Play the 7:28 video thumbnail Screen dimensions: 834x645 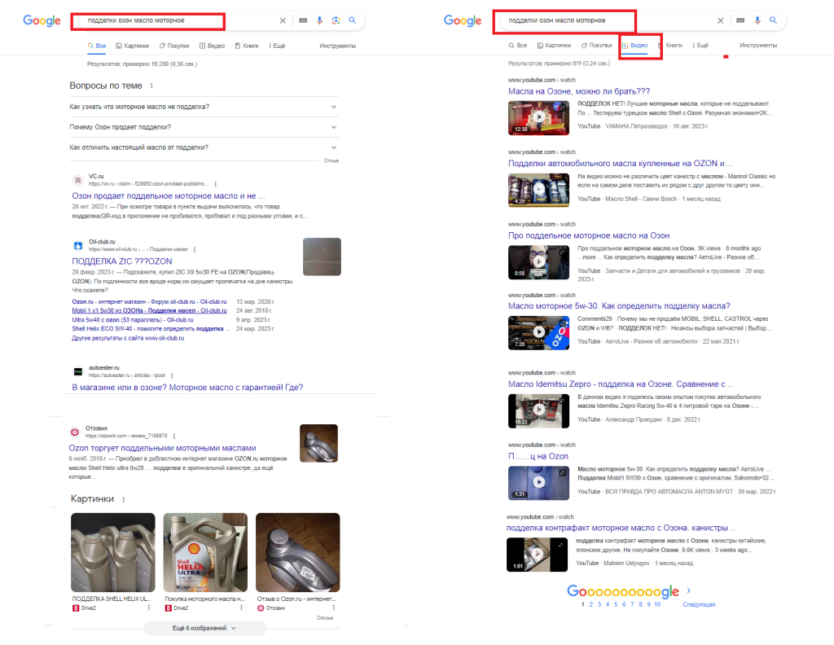(538, 332)
